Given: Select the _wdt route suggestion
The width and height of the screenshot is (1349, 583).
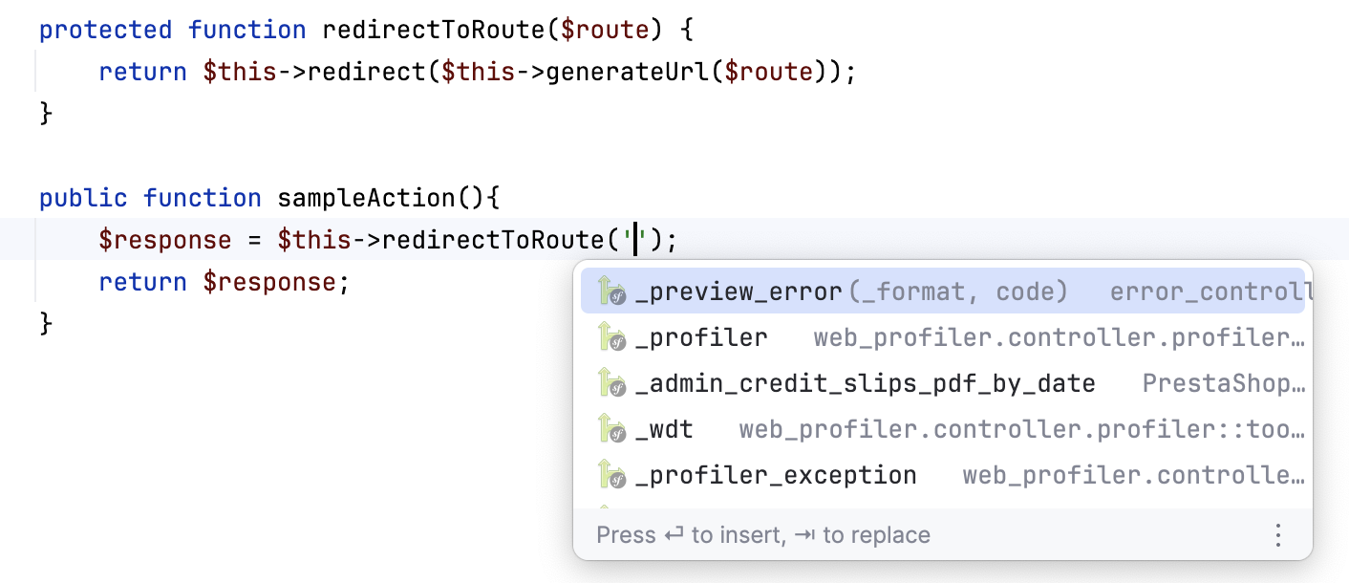Looking at the screenshot, I should tap(666, 428).
